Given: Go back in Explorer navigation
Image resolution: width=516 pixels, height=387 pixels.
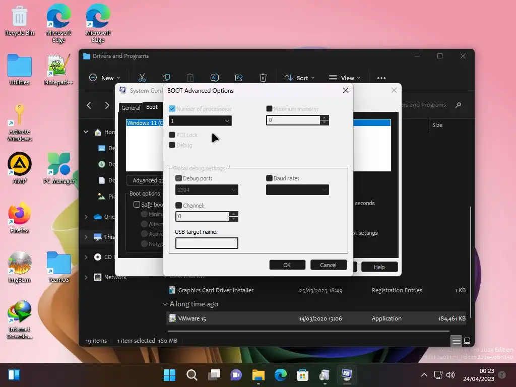Looking at the screenshot, I should tap(89, 105).
